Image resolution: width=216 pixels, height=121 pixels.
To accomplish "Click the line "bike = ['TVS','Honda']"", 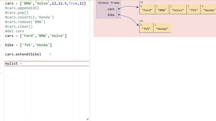I will (28, 45).
